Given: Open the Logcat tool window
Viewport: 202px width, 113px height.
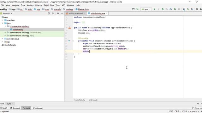Looking at the screenshot, I should [x=38, y=108].
